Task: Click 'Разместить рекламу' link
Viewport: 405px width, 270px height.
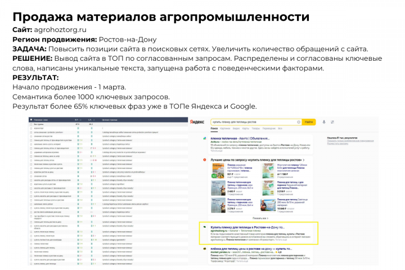Action: point(337,143)
